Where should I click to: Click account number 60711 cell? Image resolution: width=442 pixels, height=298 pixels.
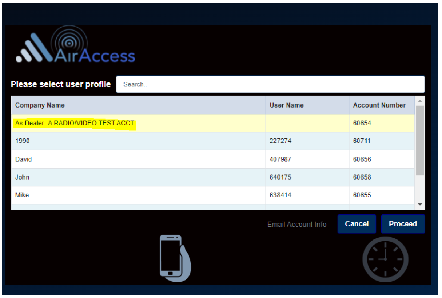362,141
